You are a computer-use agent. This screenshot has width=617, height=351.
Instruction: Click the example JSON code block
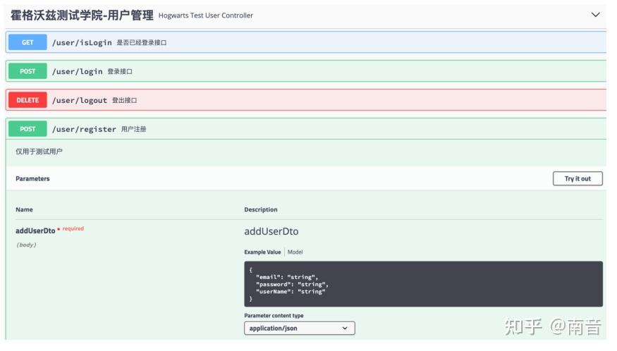pos(423,284)
